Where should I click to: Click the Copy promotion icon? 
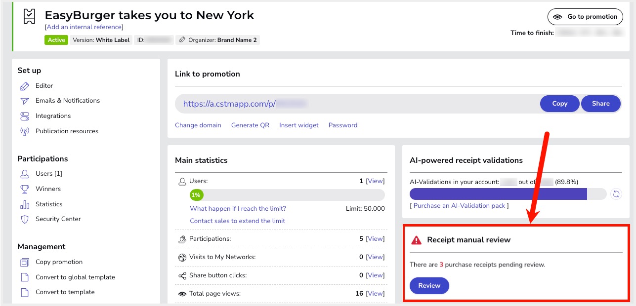coord(25,262)
